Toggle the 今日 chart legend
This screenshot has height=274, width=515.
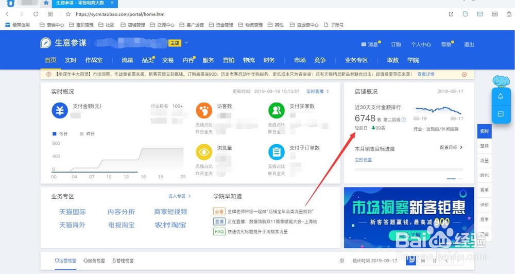[60, 134]
